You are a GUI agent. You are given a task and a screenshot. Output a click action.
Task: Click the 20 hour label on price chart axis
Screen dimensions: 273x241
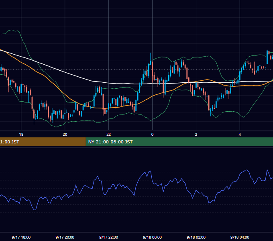click(x=65, y=135)
